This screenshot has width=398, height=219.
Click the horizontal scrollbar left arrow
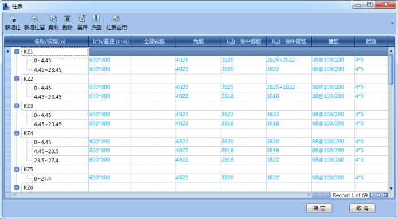pyautogui.click(x=14, y=195)
